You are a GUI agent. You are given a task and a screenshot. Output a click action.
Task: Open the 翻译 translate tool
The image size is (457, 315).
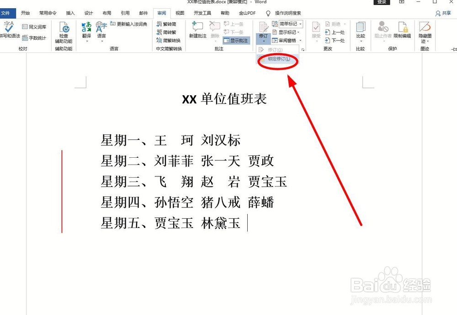click(x=86, y=32)
